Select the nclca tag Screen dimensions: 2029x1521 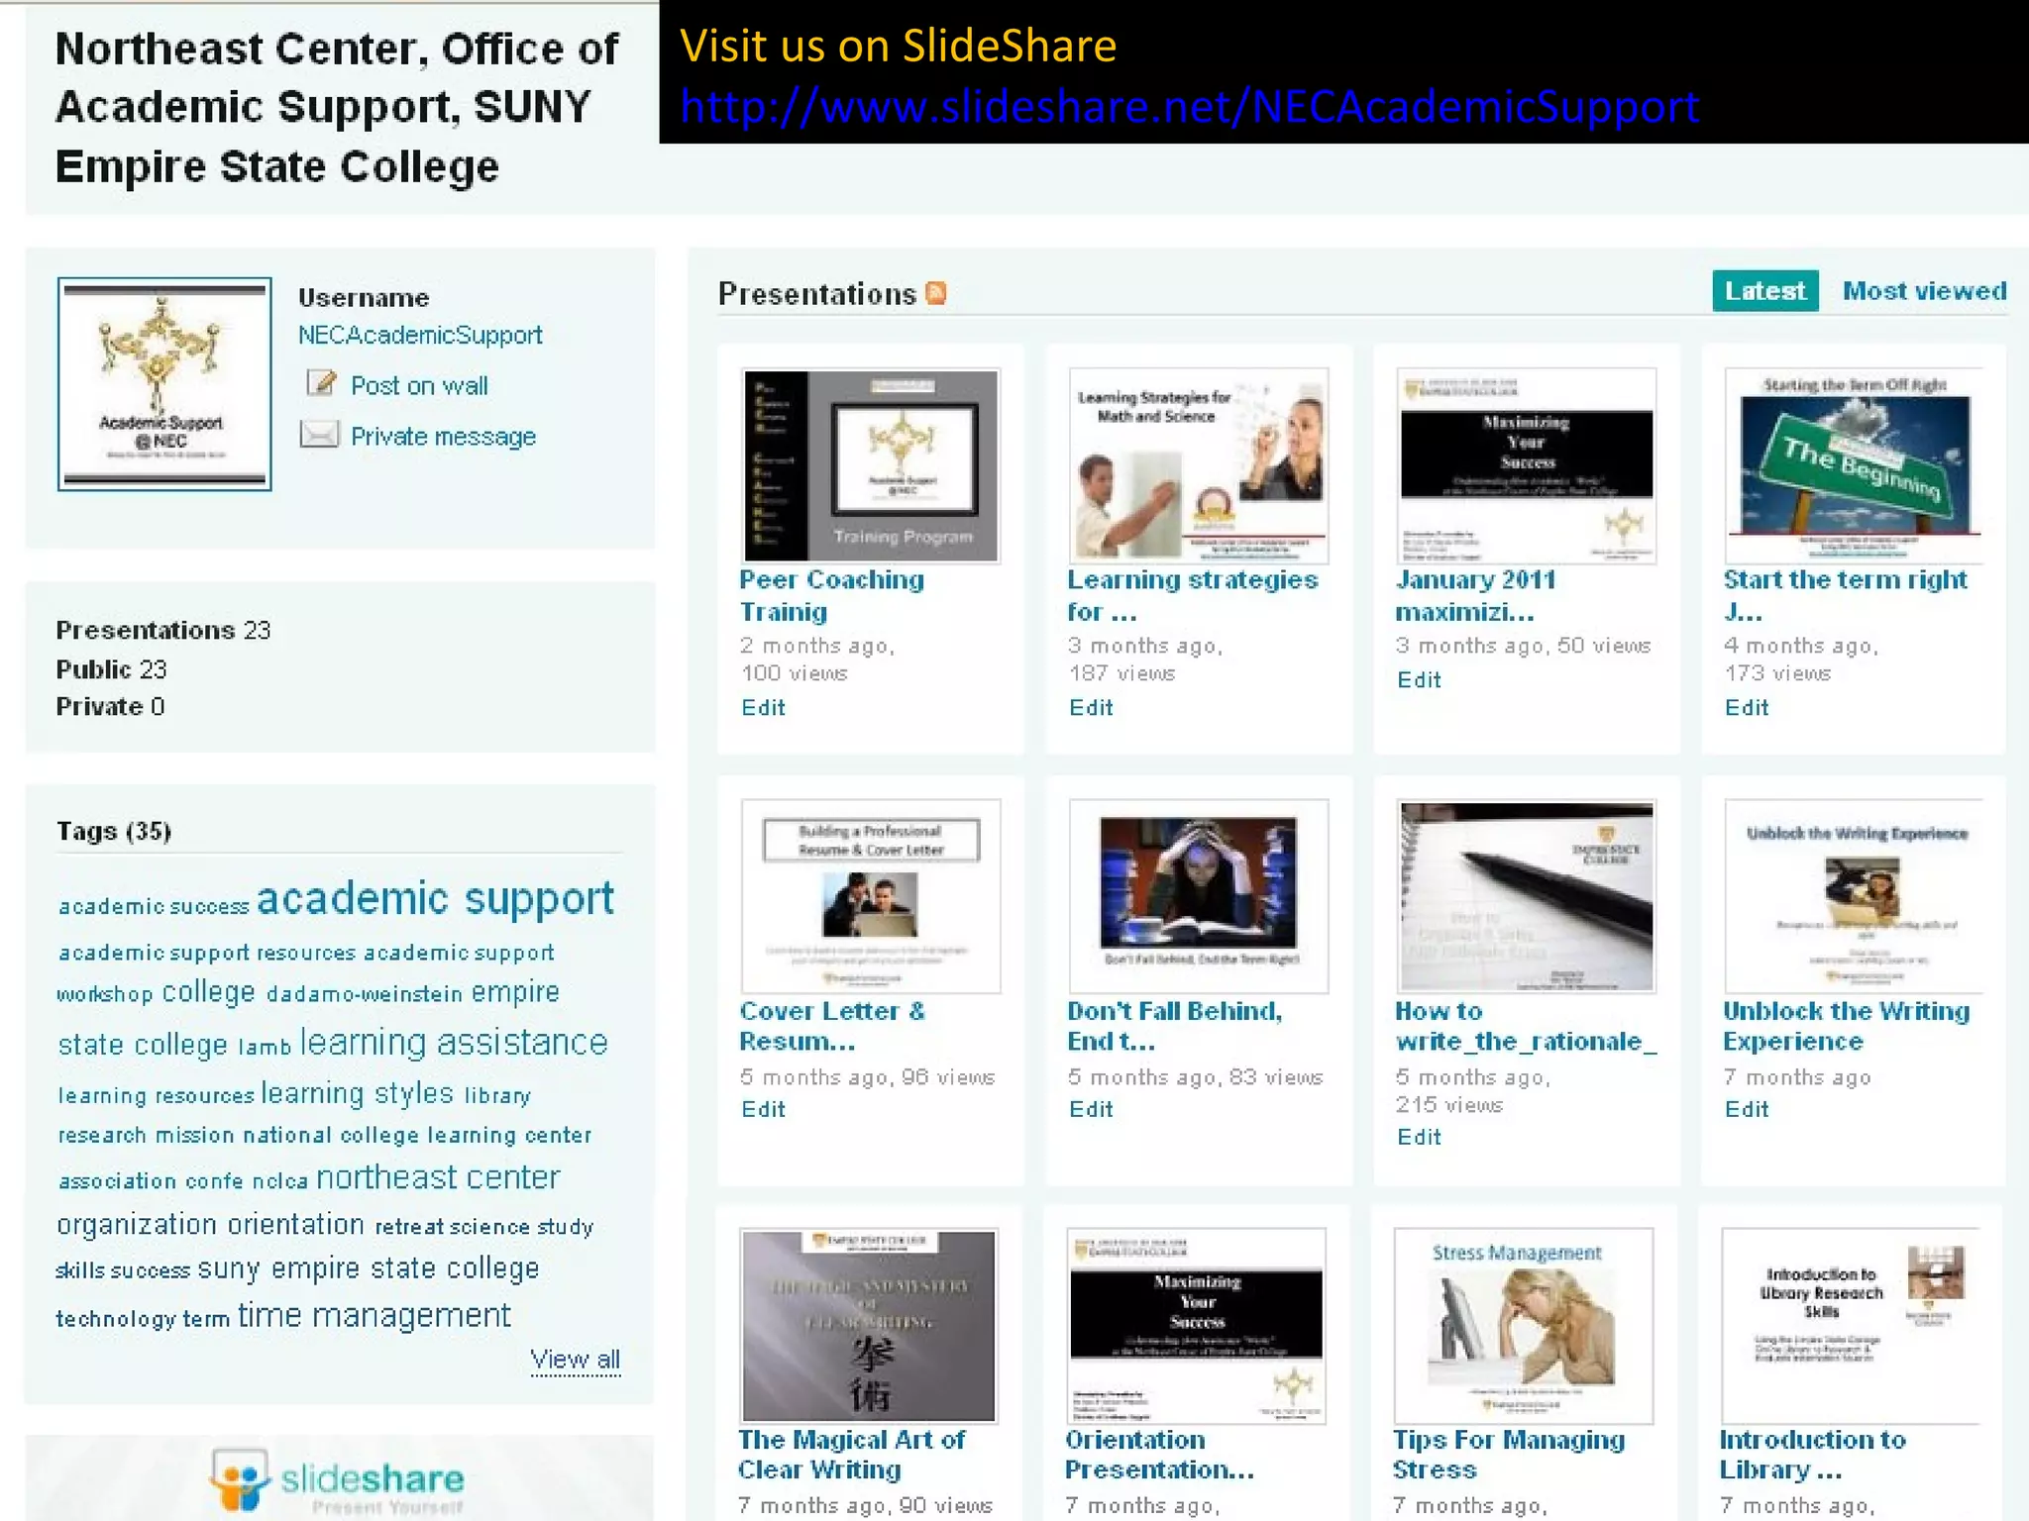279,1181
